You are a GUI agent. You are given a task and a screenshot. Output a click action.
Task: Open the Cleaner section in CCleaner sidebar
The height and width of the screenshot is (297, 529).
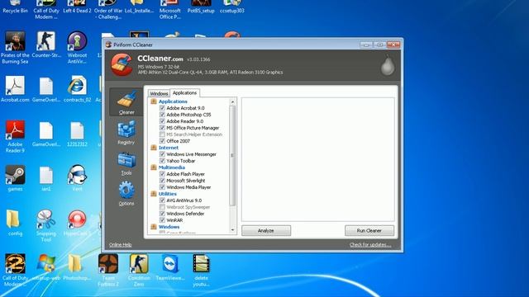126,102
